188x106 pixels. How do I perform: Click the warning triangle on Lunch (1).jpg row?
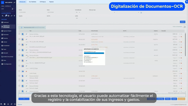point(26,71)
